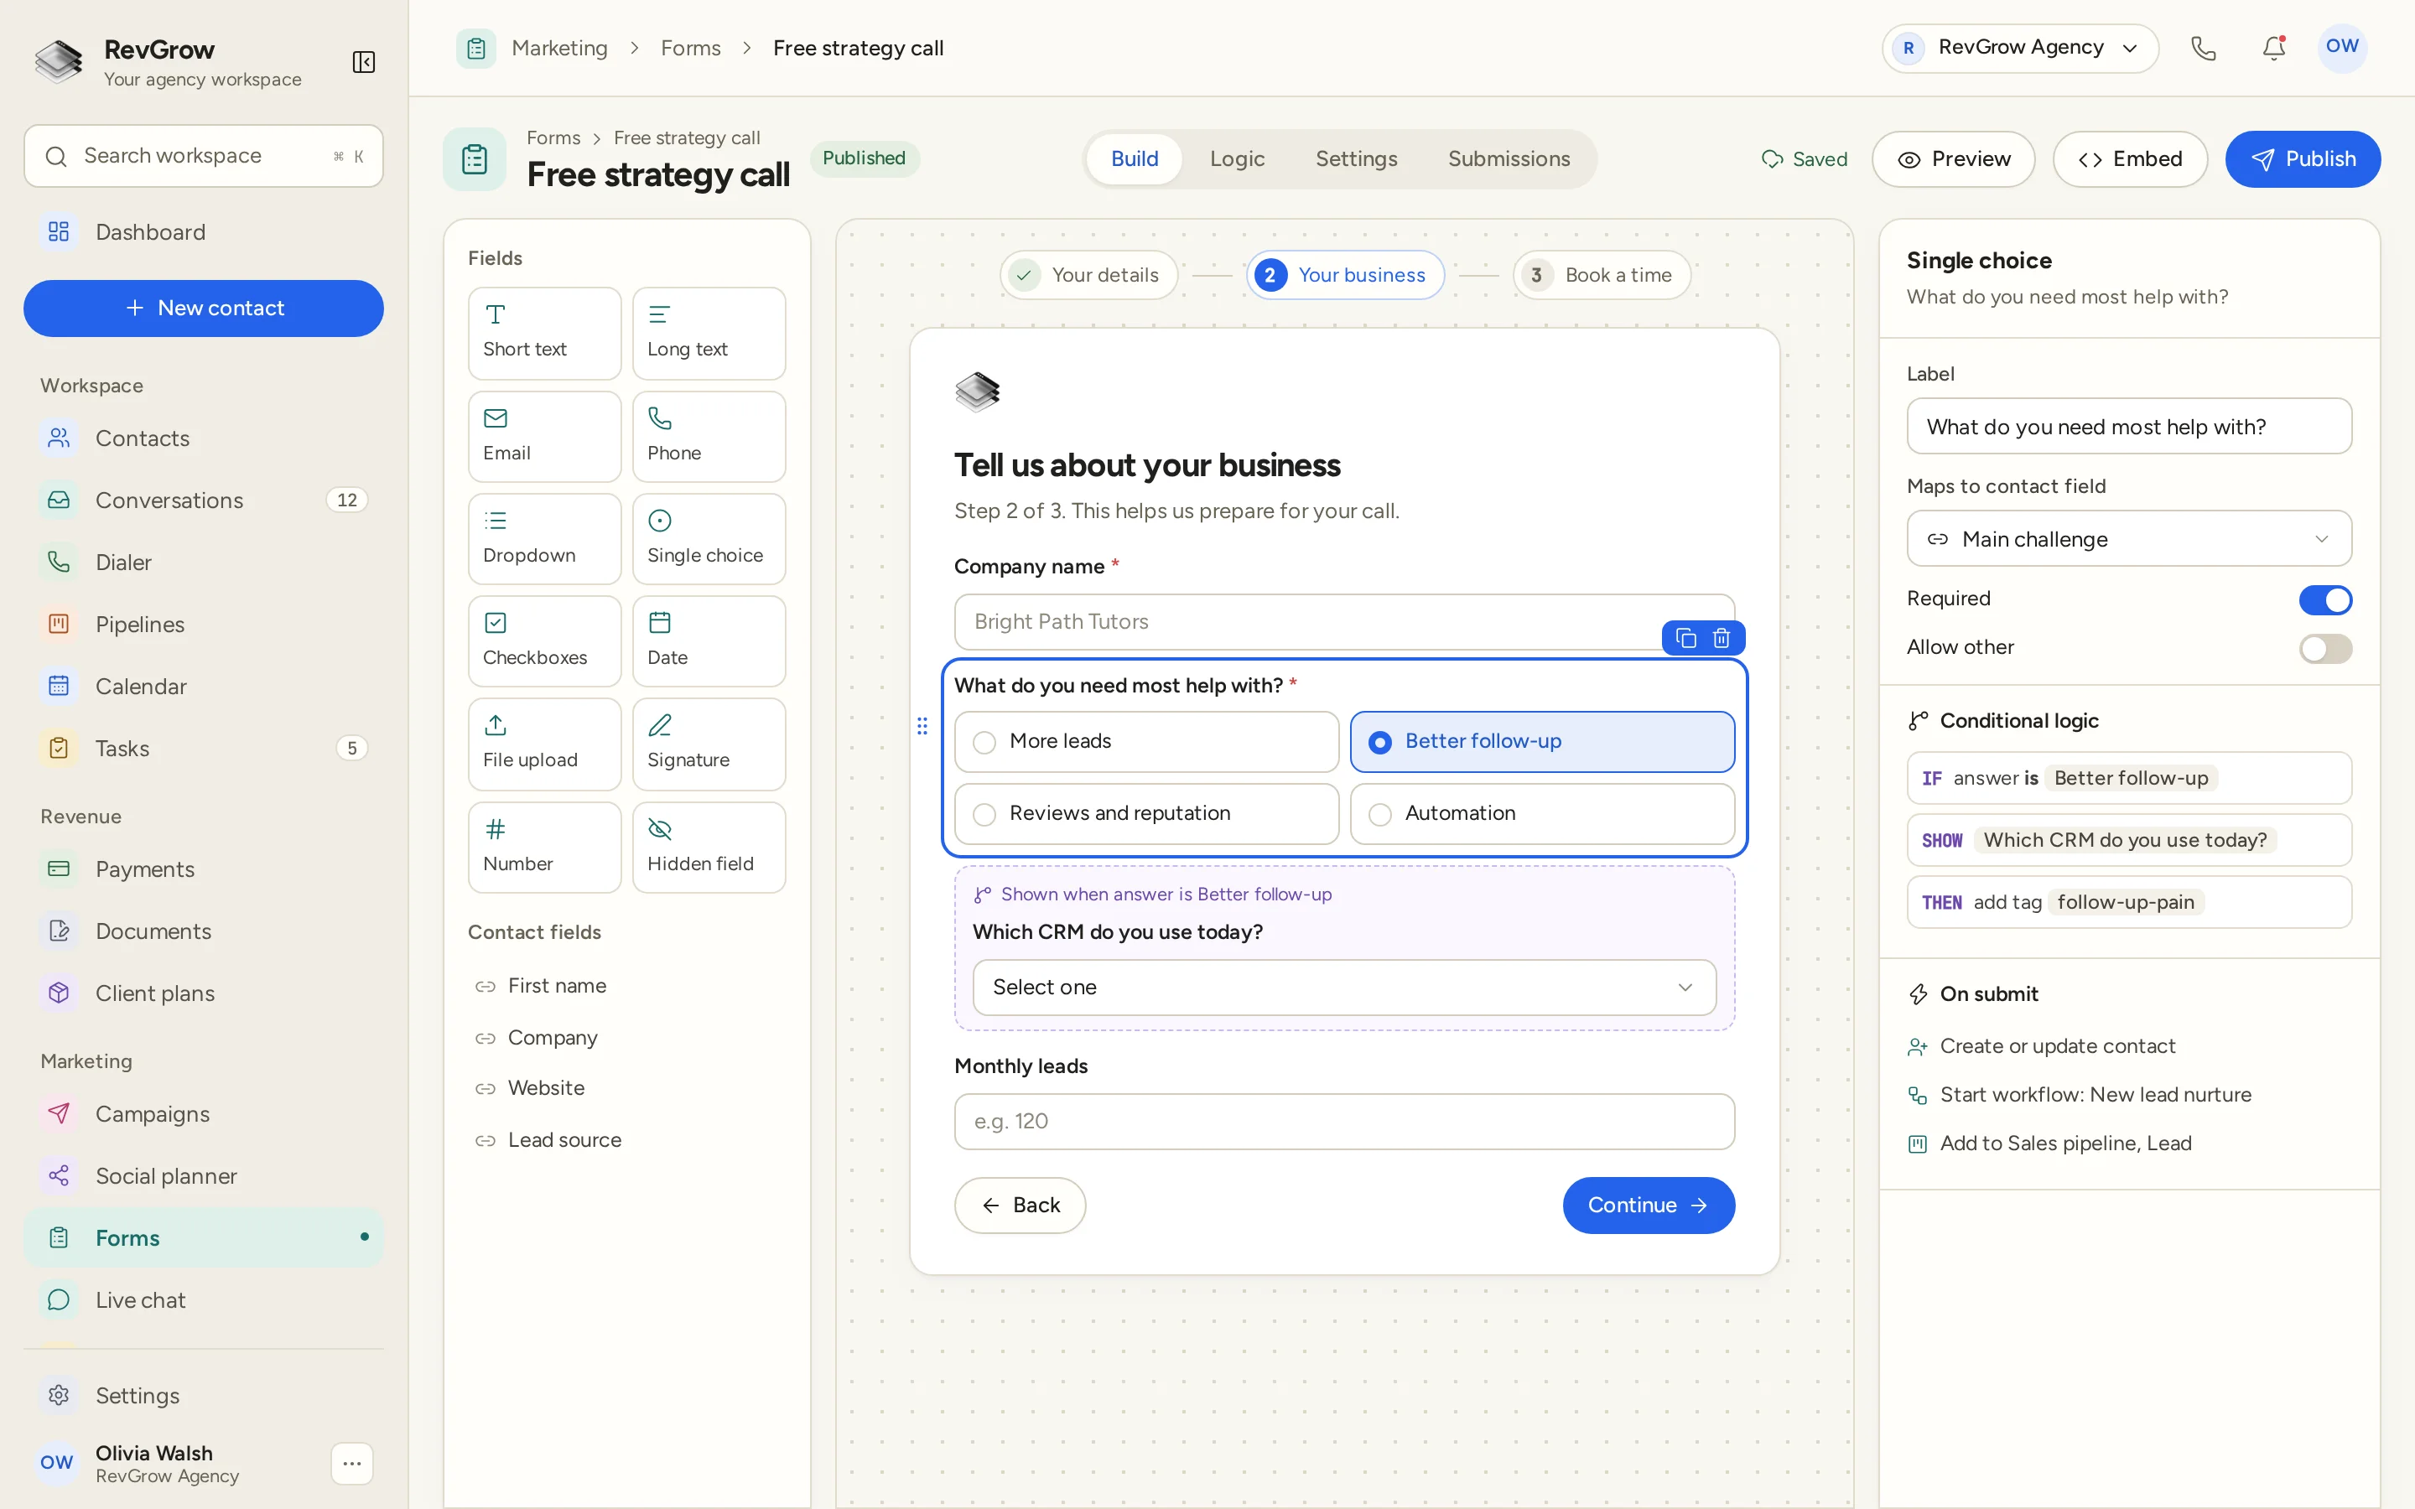Viewport: 2415px width, 1509px height.
Task: Delete the selected field with trash icon
Action: pyautogui.click(x=1722, y=638)
